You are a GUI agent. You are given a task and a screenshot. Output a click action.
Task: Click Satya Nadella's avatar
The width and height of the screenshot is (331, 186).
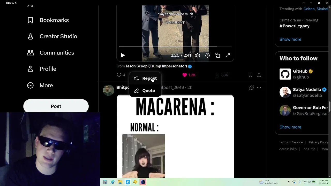pos(285,92)
